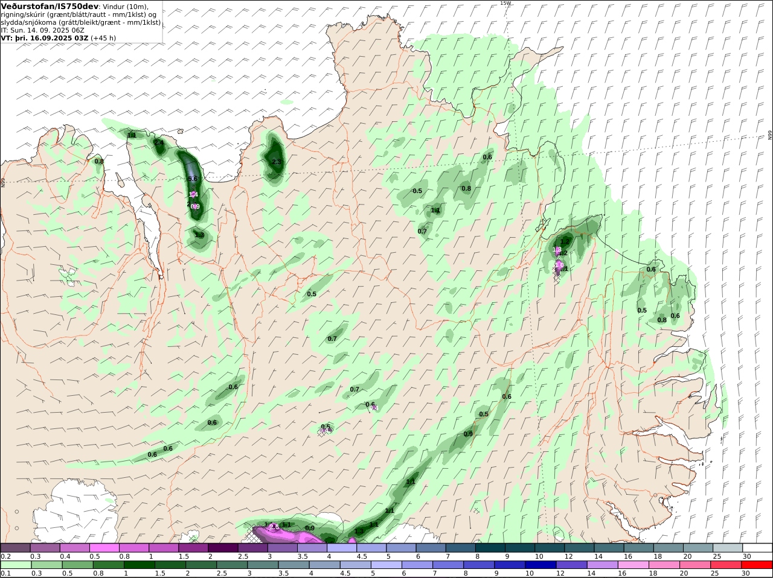The width and height of the screenshot is (773, 578).
Task: Pick top legend swatch between 0.3 and 0.4
Action: [45, 548]
